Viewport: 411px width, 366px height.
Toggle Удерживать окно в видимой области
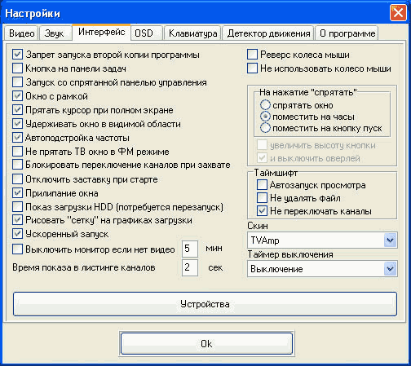point(17,124)
